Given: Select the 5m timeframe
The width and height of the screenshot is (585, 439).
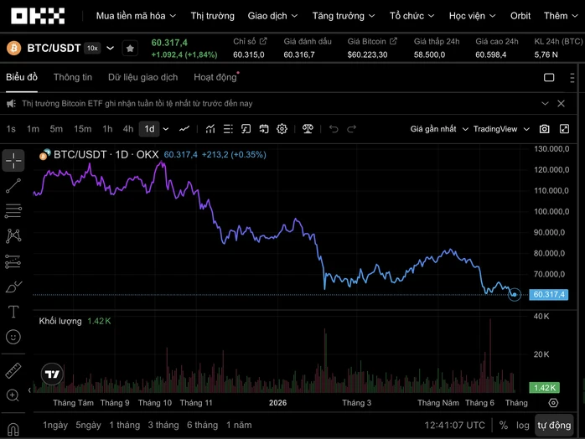Looking at the screenshot, I should click(x=56, y=129).
